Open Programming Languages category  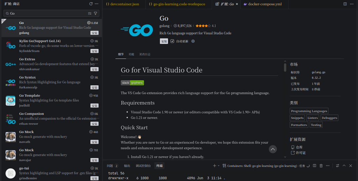coord(309,111)
